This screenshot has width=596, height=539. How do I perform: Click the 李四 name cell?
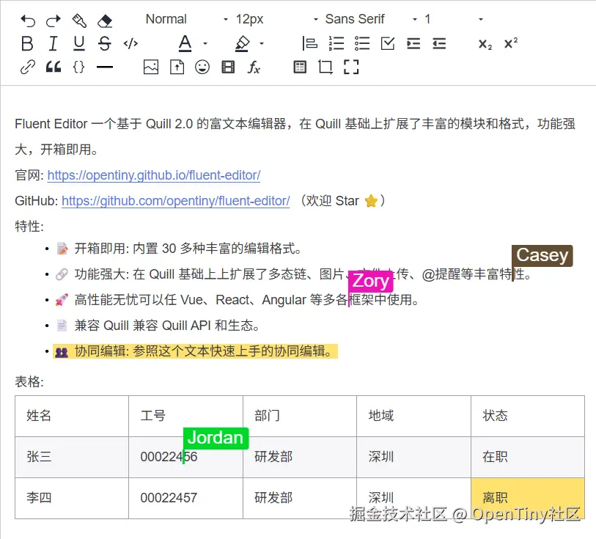[x=72, y=498]
